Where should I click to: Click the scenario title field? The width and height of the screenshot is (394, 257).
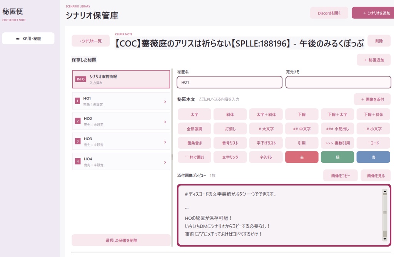coord(239,43)
